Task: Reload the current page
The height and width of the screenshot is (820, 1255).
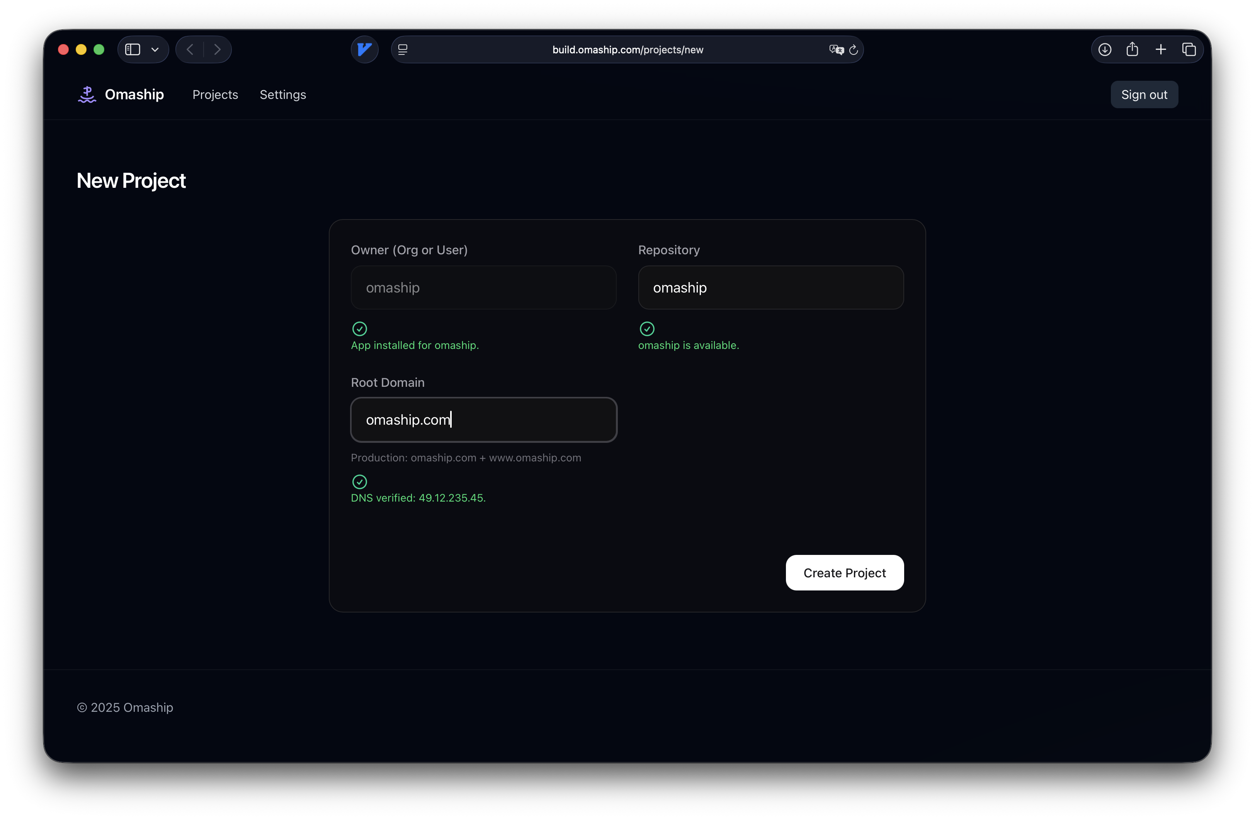Action: [x=853, y=49]
